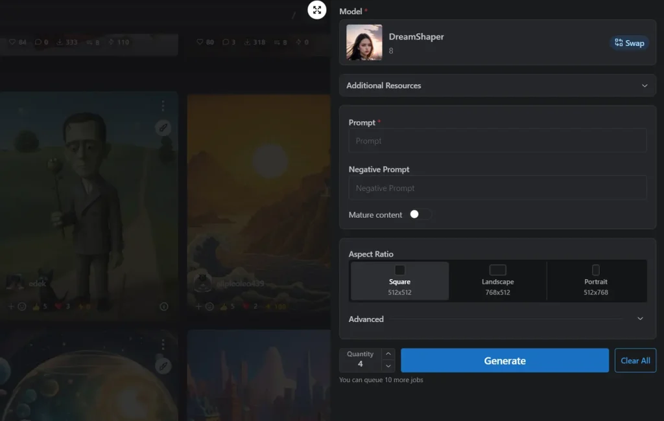Image resolution: width=664 pixels, height=421 pixels.
Task: Click the info icon on the edek image
Action: pyautogui.click(x=163, y=306)
